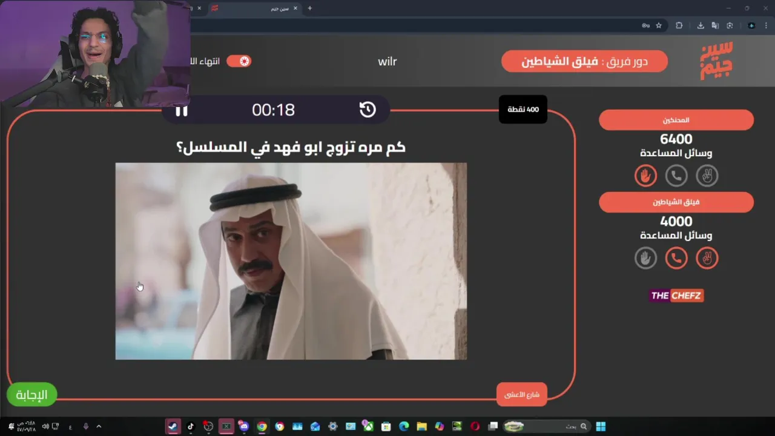Open the saved passwords key icon
The image size is (775, 436).
coord(645,25)
